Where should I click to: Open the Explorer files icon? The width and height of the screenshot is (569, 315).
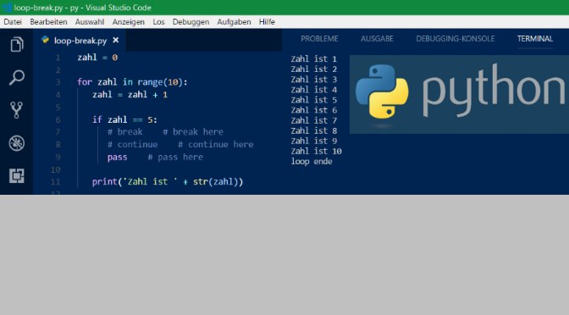pyautogui.click(x=17, y=44)
